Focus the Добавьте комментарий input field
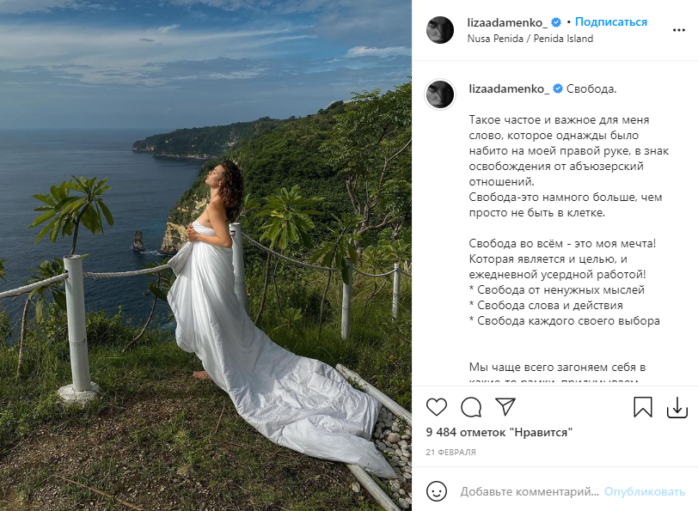698x511 pixels. (x=529, y=492)
